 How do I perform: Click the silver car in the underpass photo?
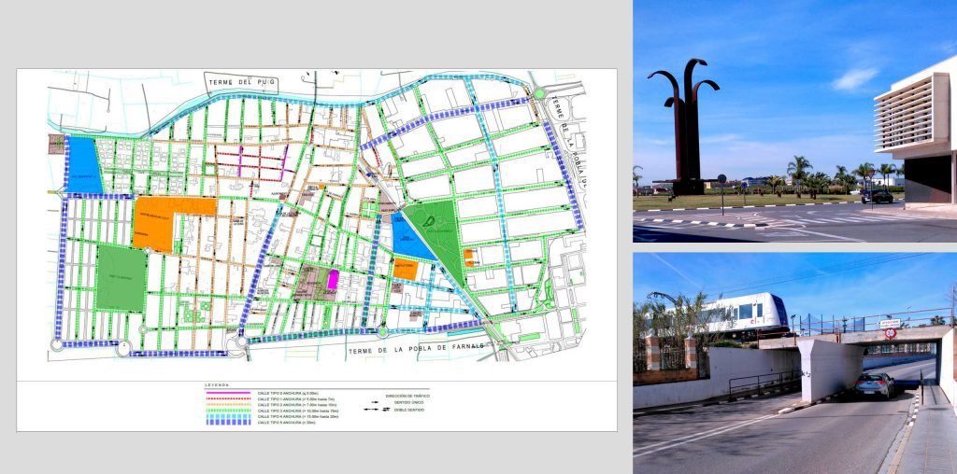click(x=874, y=384)
